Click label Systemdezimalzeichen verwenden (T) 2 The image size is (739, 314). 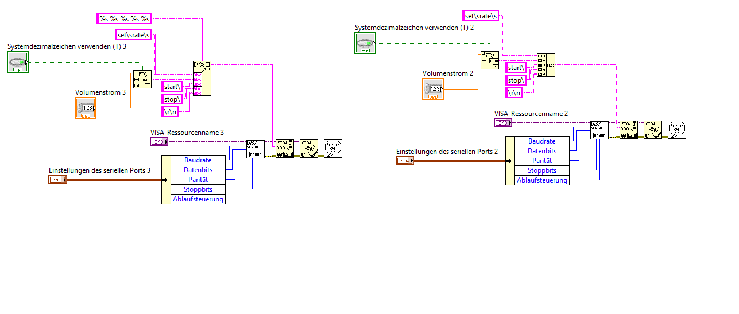(x=415, y=27)
